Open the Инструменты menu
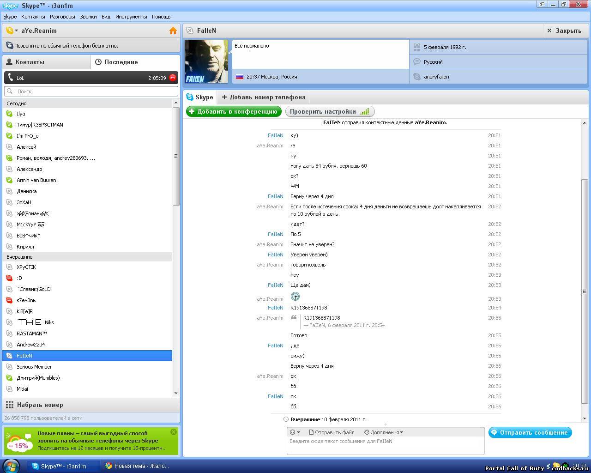 131,17
